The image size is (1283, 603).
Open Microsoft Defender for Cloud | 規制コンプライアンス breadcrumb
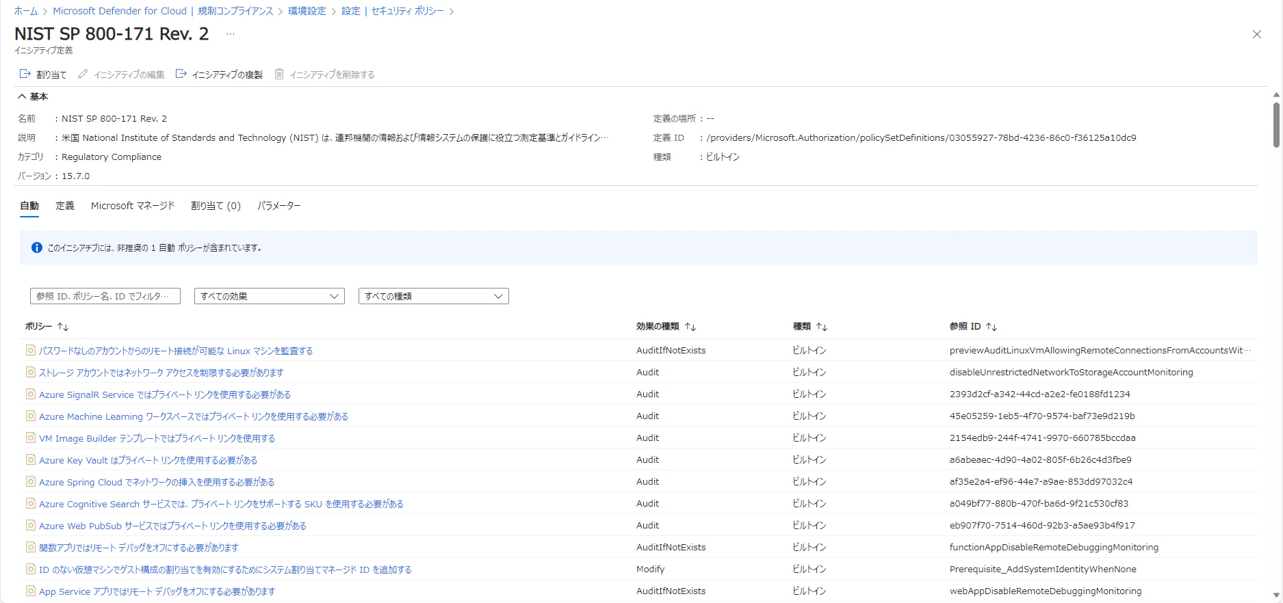click(163, 11)
